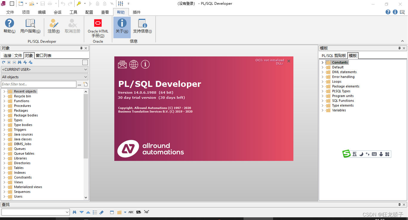Click find previous up arrow in the find bar

88,212
